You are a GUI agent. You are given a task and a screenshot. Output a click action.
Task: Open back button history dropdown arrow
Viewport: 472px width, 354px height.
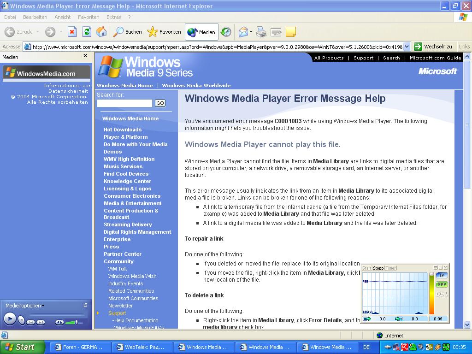point(37,32)
